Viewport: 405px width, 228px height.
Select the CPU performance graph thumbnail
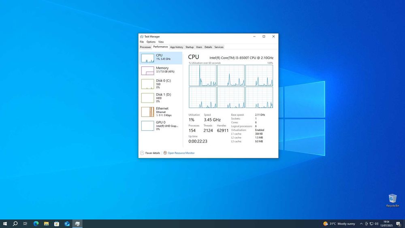[x=147, y=58]
